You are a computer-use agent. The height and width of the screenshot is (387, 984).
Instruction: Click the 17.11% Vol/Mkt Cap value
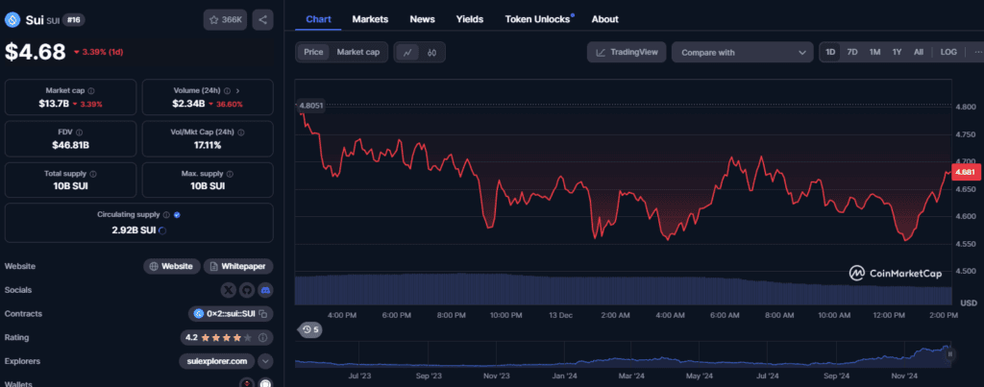208,145
